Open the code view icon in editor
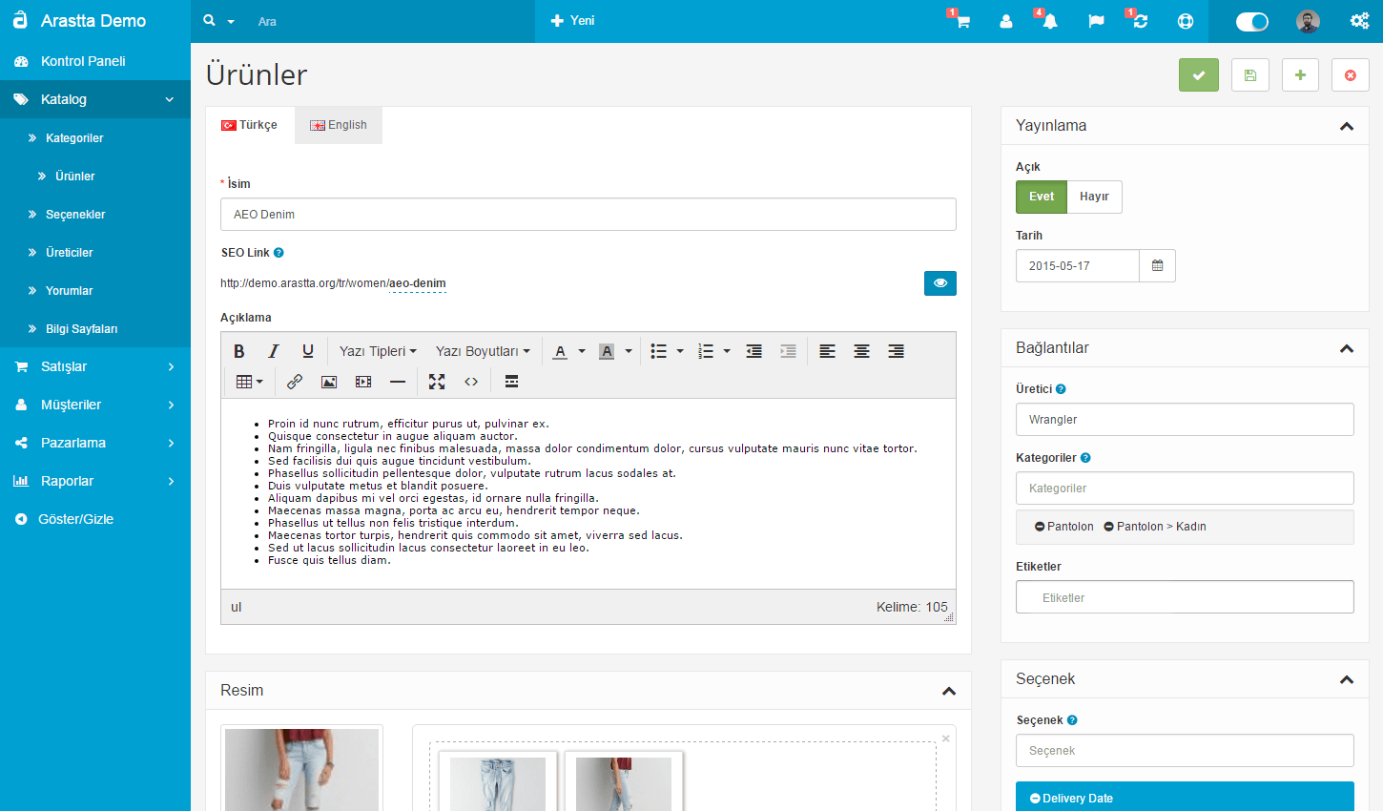 (x=471, y=382)
